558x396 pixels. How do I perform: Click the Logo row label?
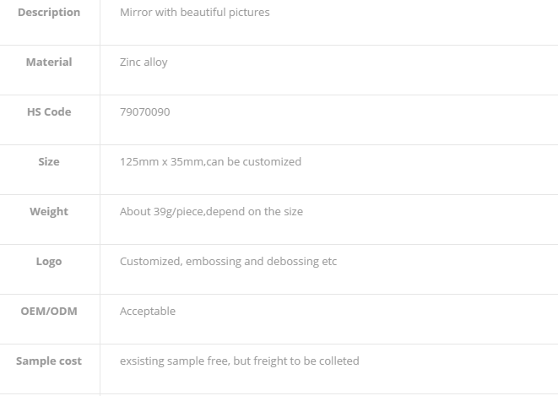coord(49,262)
